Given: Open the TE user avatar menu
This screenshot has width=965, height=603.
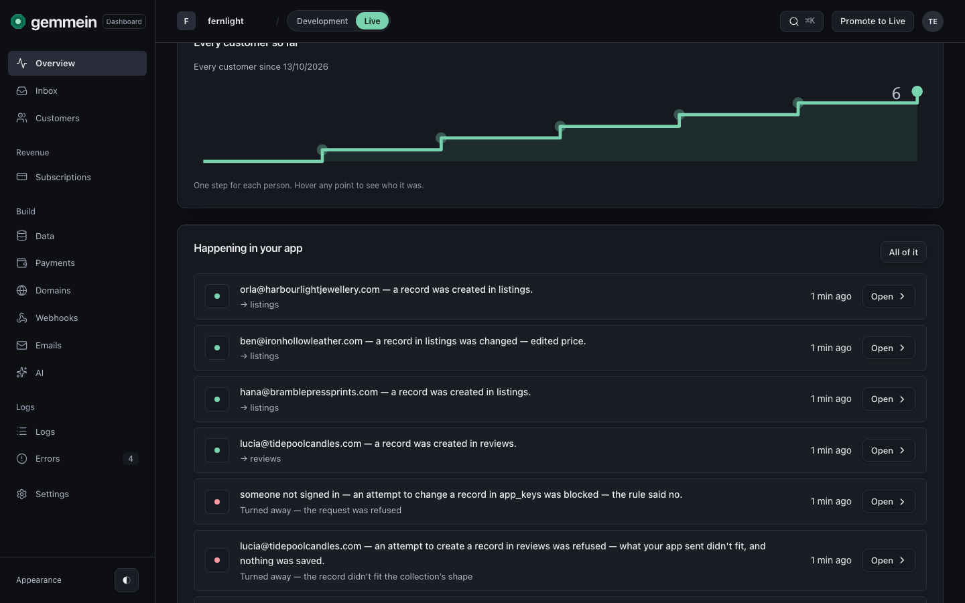Looking at the screenshot, I should coord(933,21).
